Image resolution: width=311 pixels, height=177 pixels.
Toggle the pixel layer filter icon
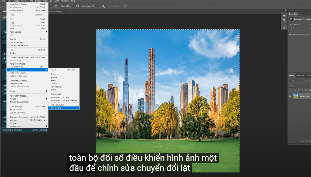tap(306, 80)
